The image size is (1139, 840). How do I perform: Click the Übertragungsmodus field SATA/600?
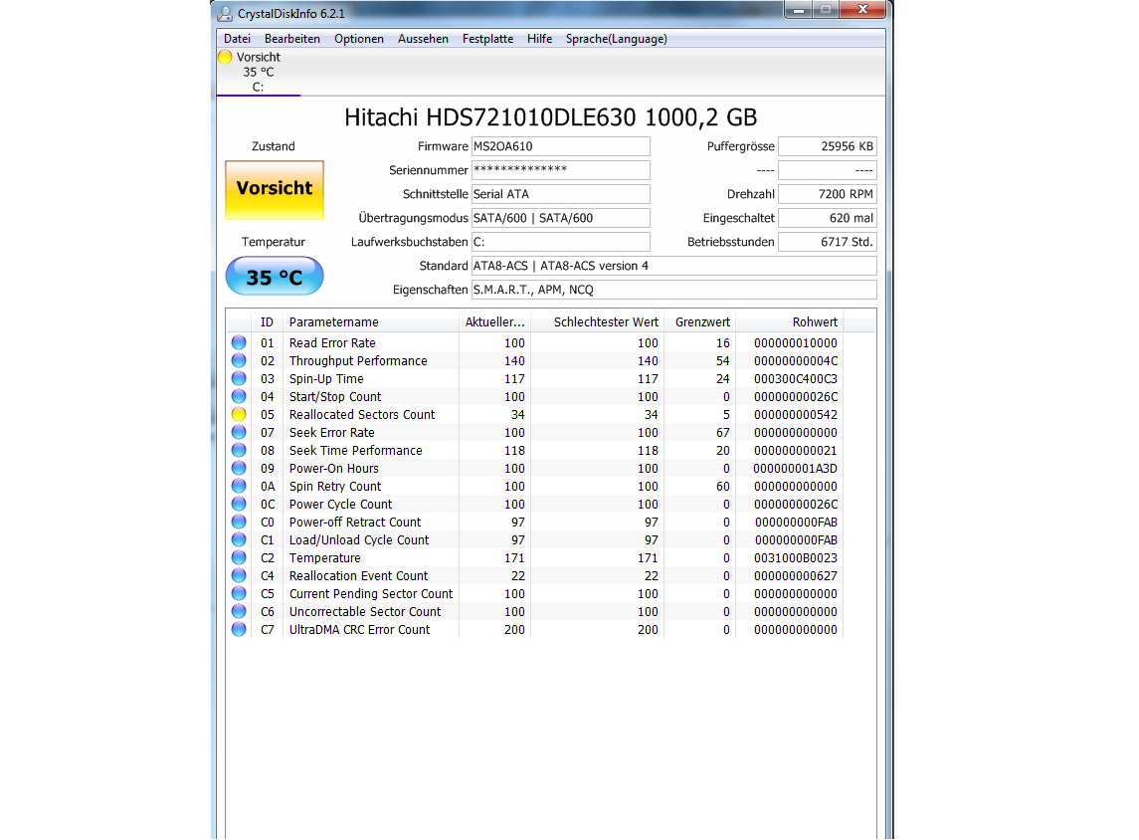(561, 218)
